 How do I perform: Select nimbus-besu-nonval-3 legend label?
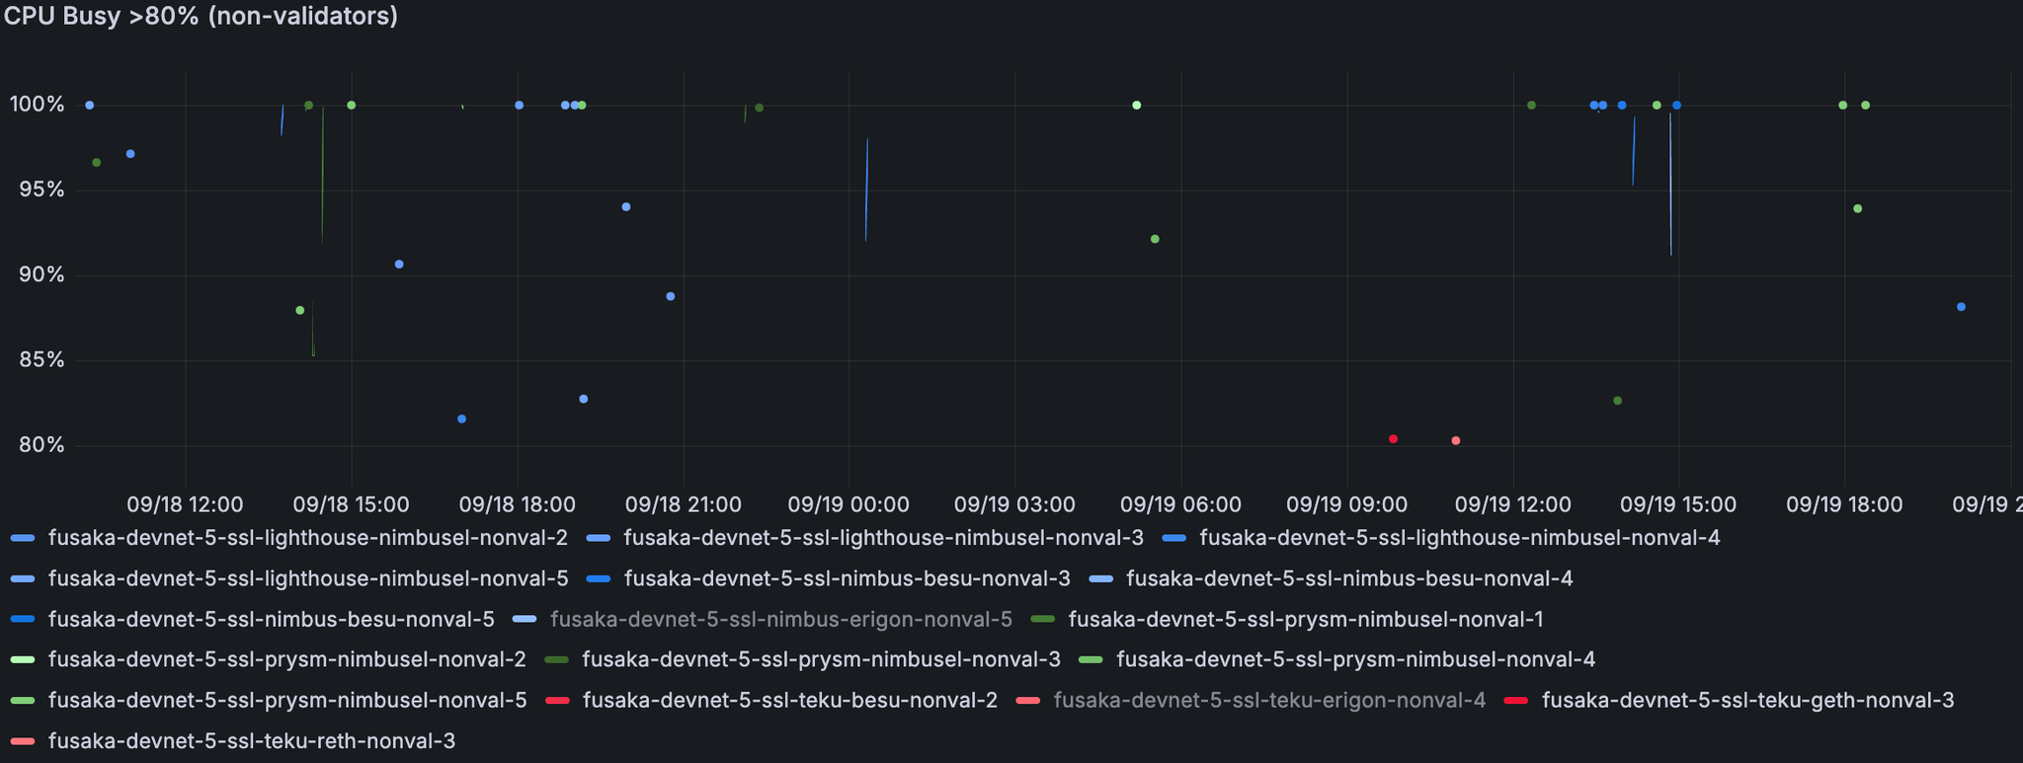tap(847, 578)
